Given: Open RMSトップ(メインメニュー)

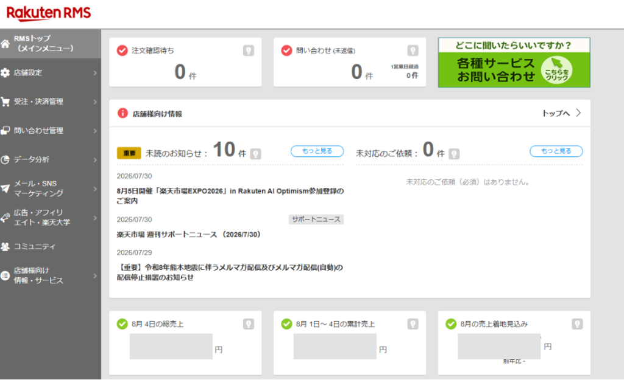Looking at the screenshot, I should tap(51, 44).
